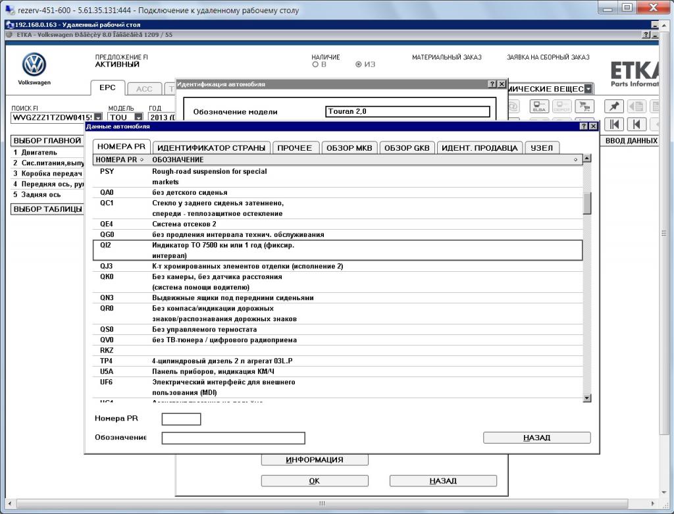Screen dimensions: 674x514
Task: Open the ПРОЧЕЕ tab
Action: (x=295, y=148)
